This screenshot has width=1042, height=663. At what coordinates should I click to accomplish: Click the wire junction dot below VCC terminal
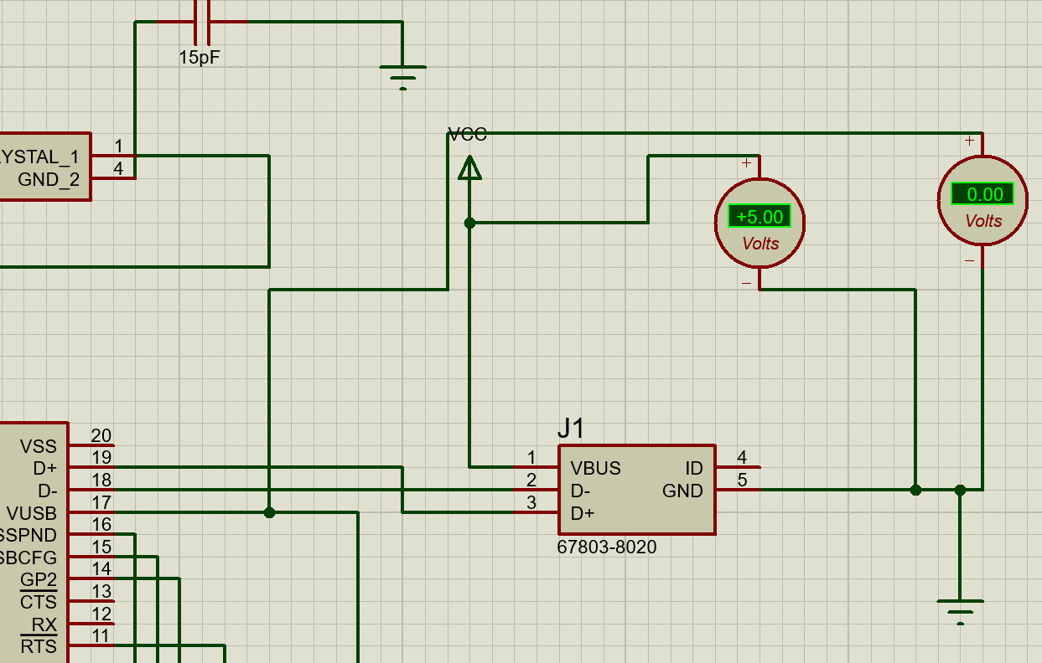tap(469, 223)
